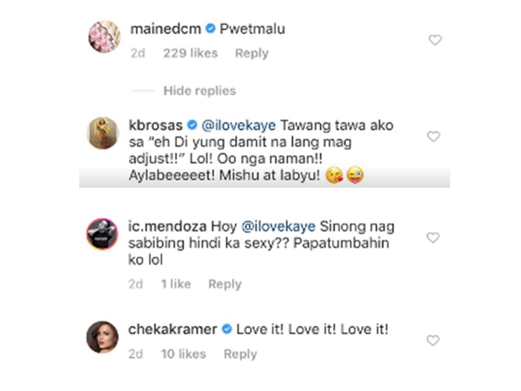
Task: Collapse thread with Hide replies
Action: pos(200,91)
